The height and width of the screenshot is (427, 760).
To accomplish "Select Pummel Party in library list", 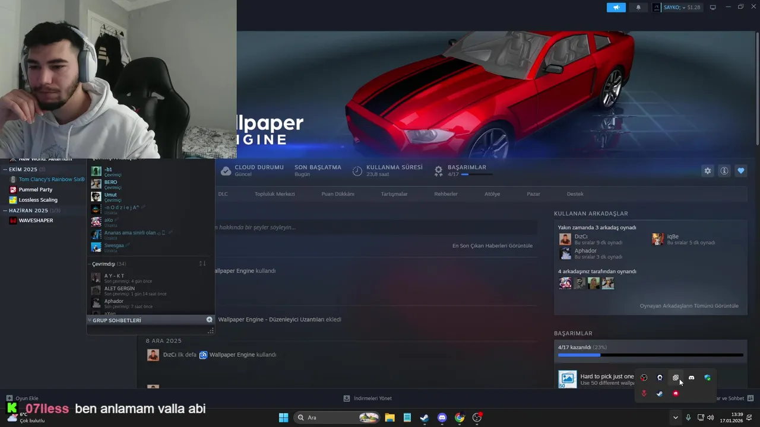I will coord(36,190).
